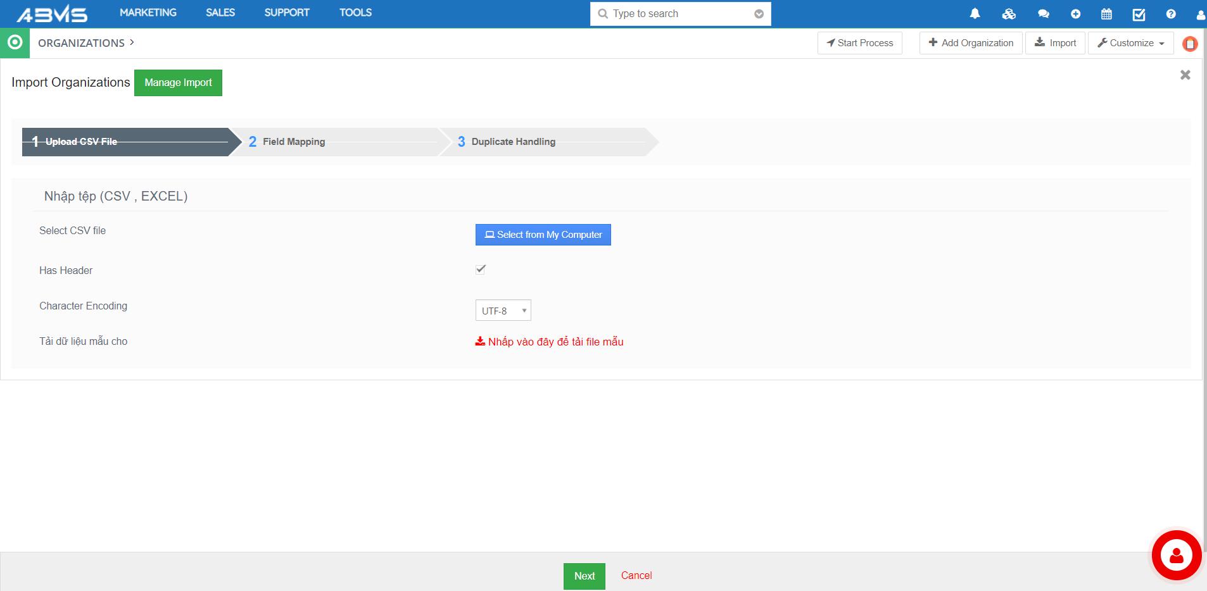This screenshot has width=1207, height=591.
Task: Click the stacked cubes icon in top bar
Action: coord(1009,13)
